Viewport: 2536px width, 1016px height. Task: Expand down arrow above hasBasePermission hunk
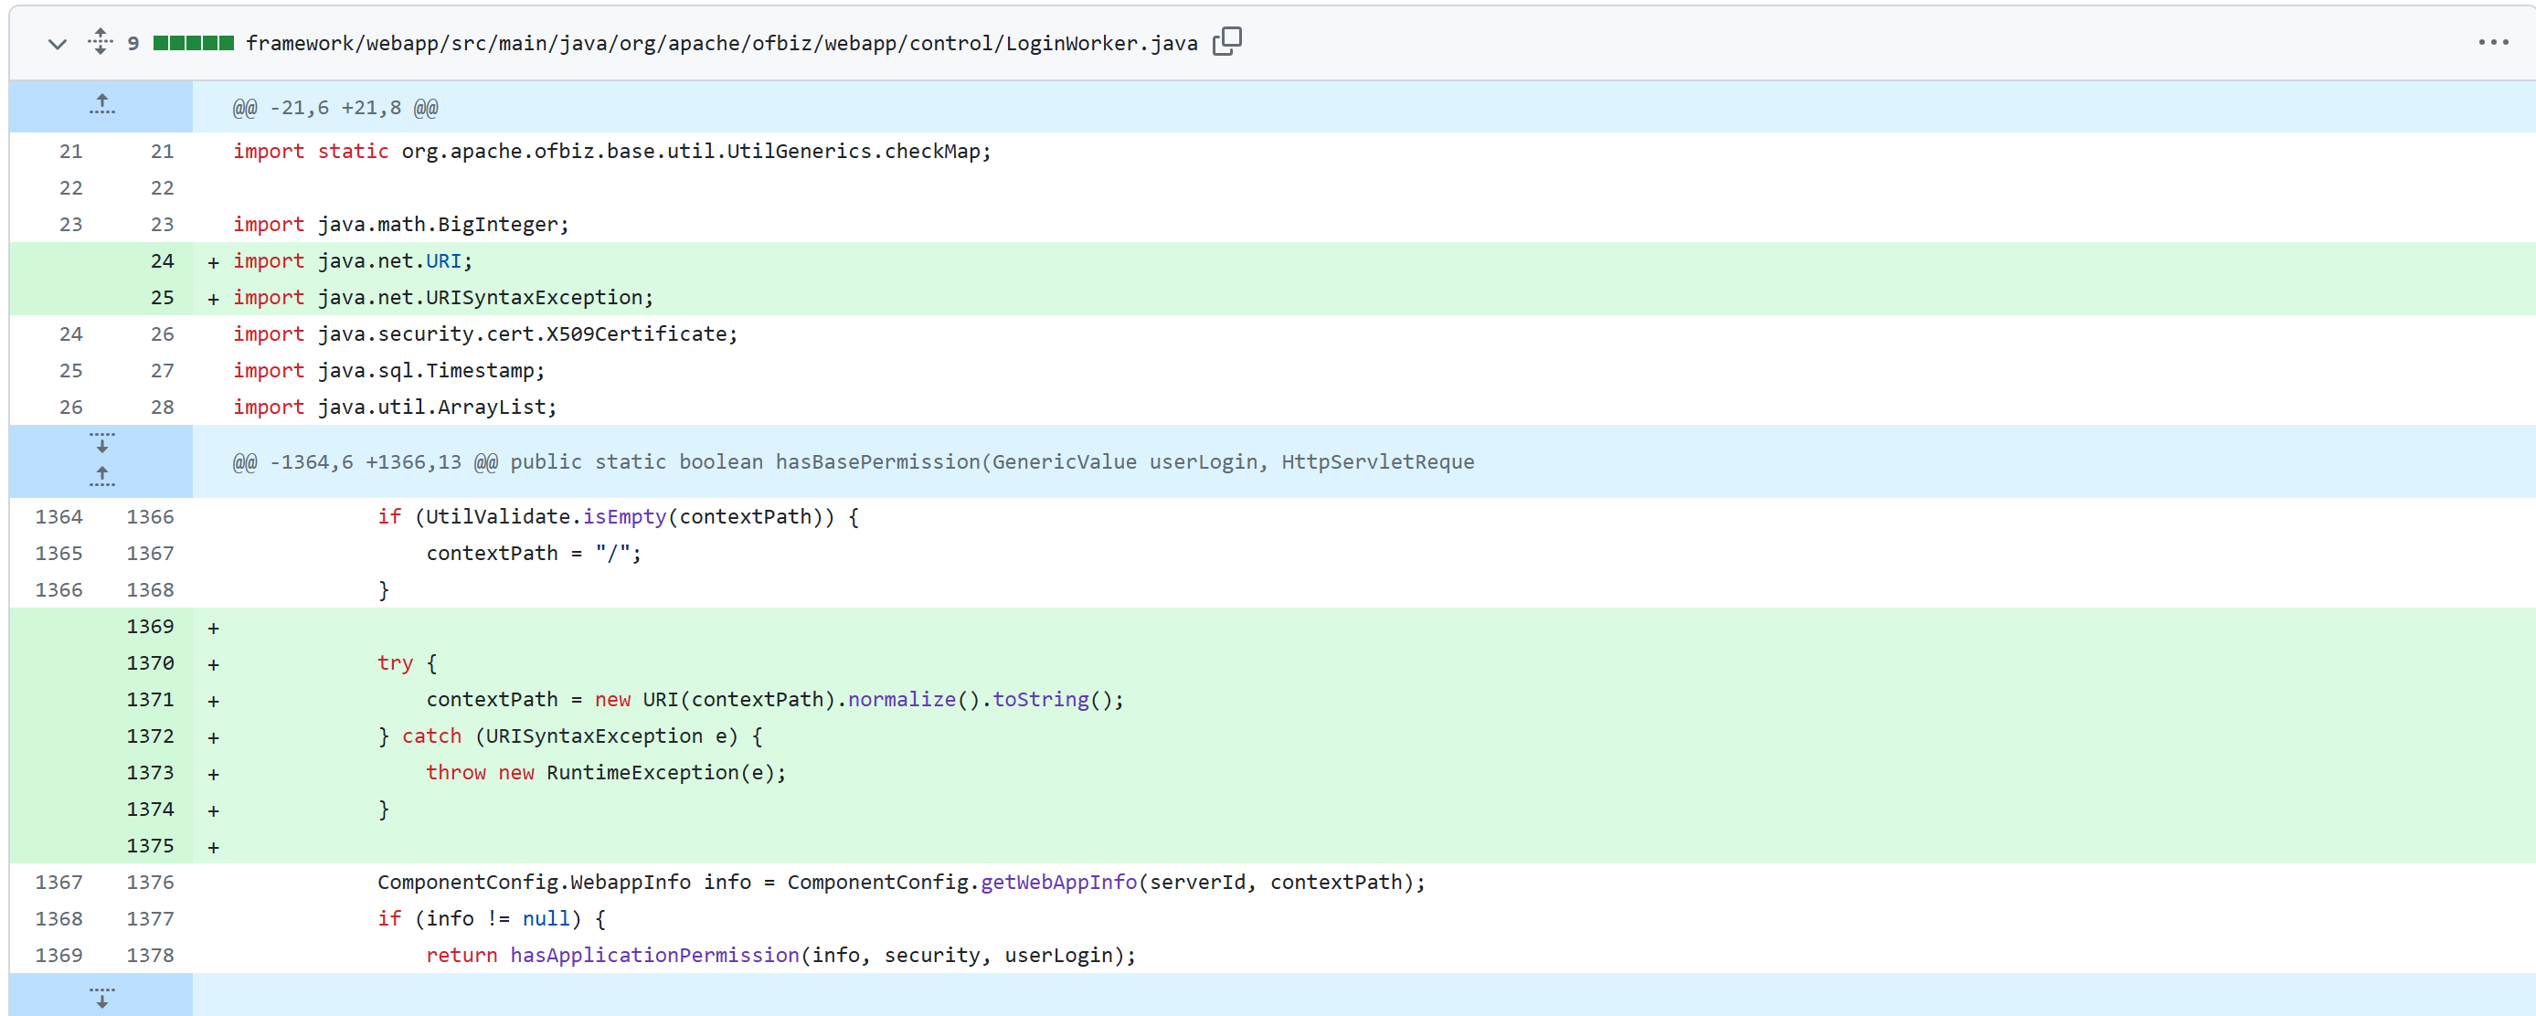point(101,443)
